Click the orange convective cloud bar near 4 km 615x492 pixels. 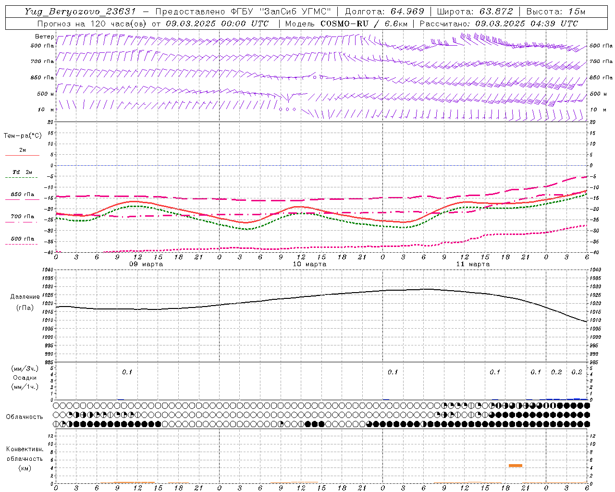click(x=516, y=465)
